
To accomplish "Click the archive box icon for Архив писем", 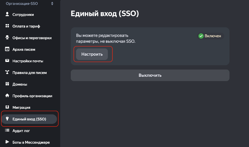I will (7, 49).
